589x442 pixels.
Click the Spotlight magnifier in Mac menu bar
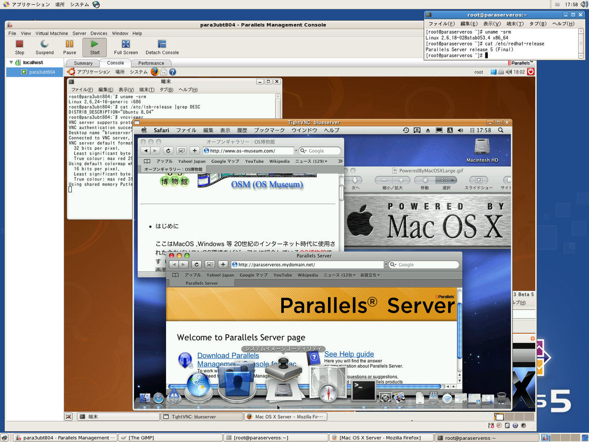pos(501,130)
